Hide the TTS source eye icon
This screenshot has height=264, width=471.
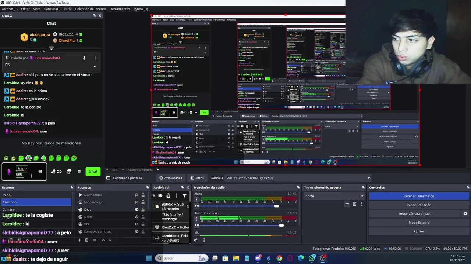point(137,224)
